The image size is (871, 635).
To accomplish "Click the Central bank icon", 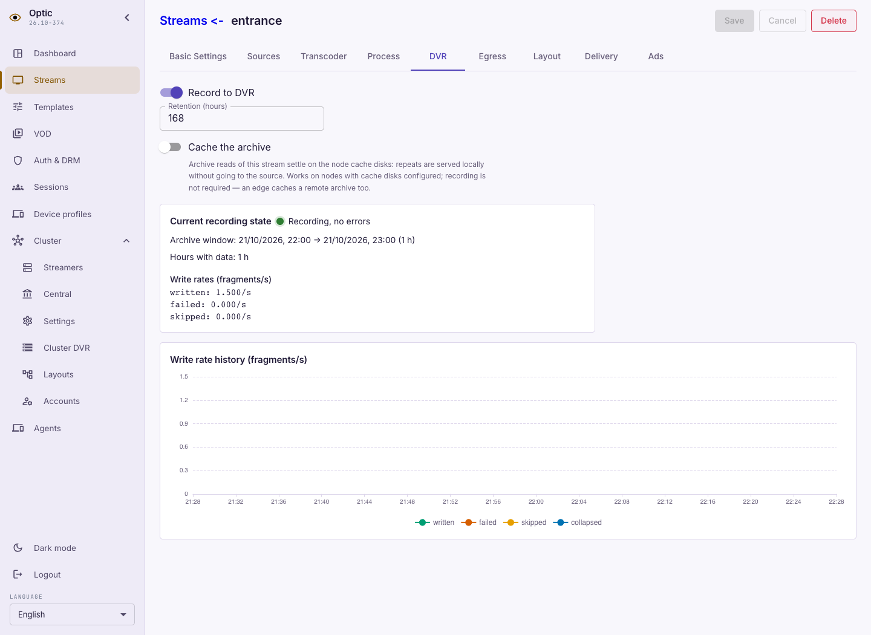I will click(x=28, y=294).
